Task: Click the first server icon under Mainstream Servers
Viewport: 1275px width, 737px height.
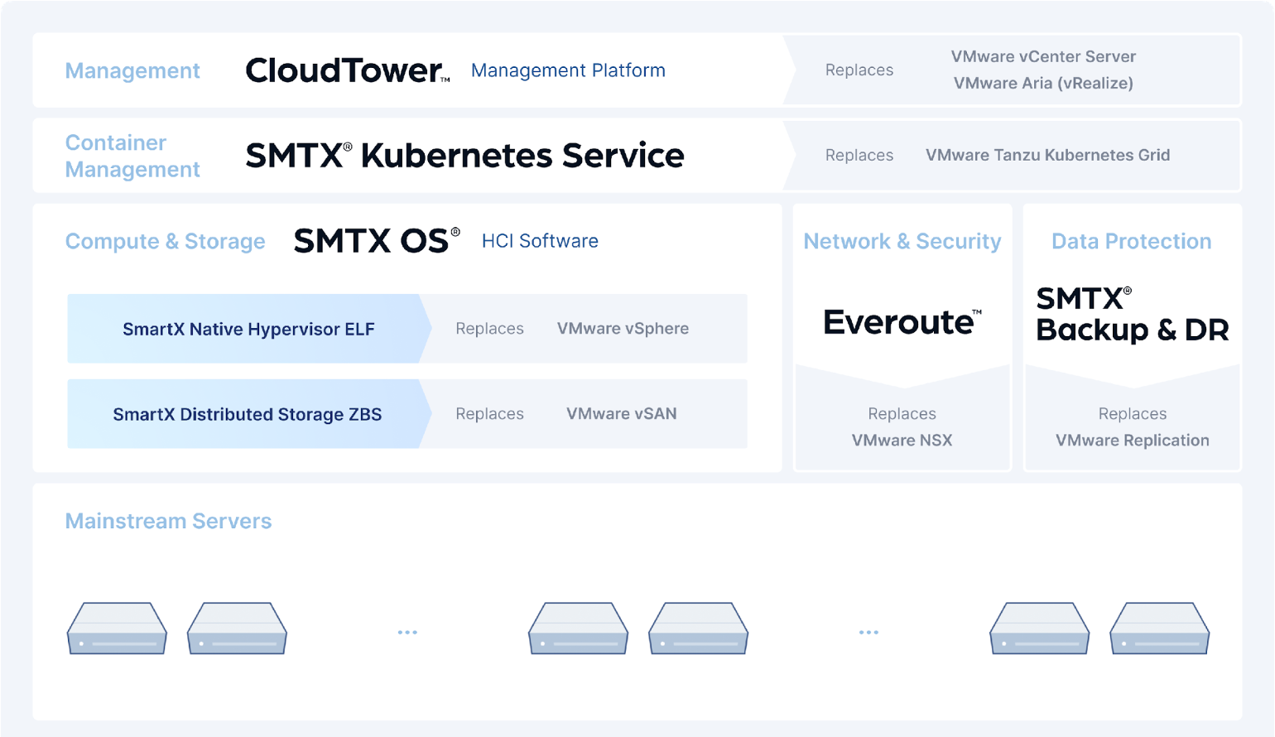Action: [117, 629]
